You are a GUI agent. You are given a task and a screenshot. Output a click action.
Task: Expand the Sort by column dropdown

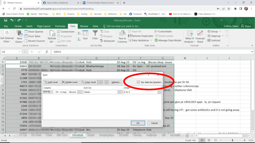80,92
